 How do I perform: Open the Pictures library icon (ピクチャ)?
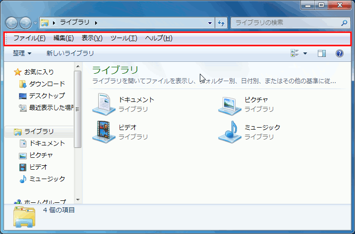point(230,104)
